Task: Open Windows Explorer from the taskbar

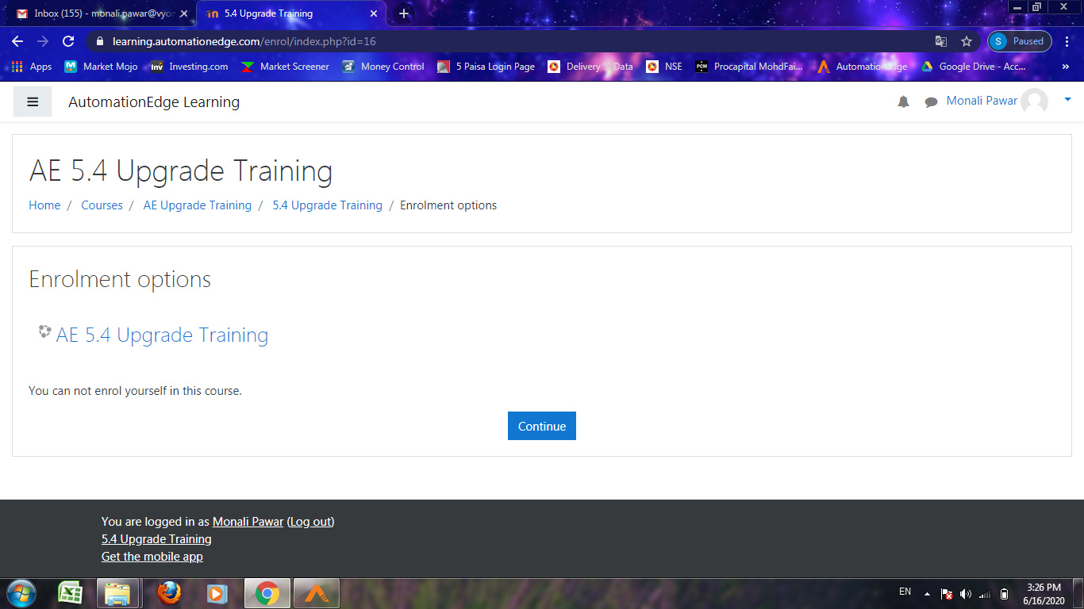Action: [x=118, y=593]
